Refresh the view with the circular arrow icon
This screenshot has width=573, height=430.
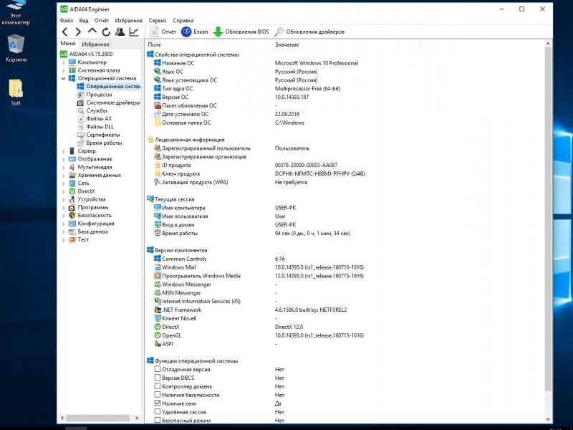tap(106, 32)
